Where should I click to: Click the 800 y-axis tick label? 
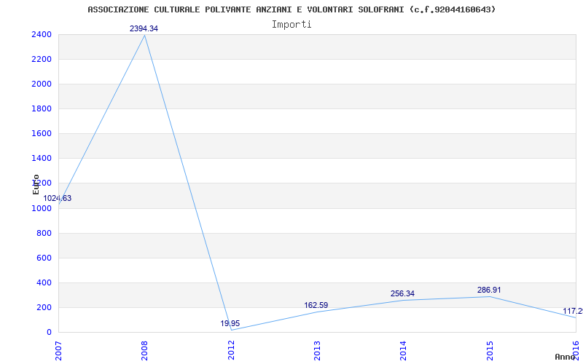click(44, 233)
